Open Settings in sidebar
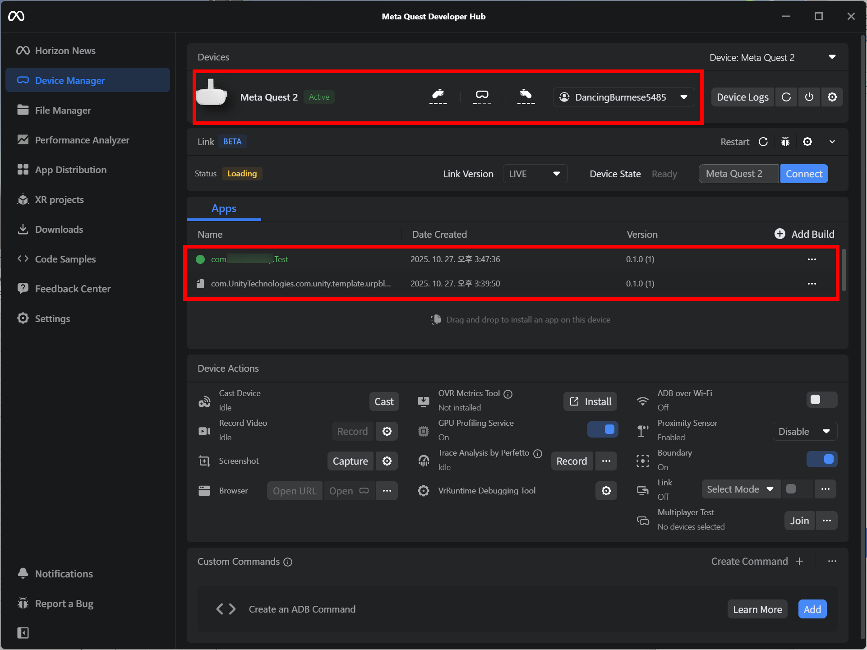This screenshot has width=867, height=650. pyautogui.click(x=88, y=318)
